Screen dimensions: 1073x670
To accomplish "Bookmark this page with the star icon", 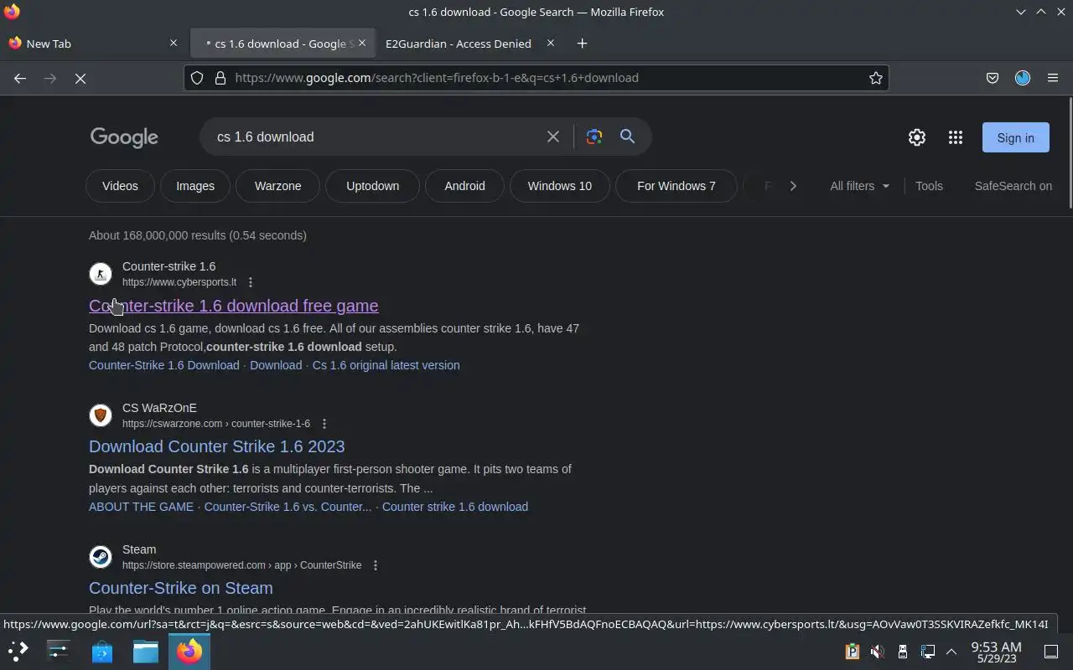I will (876, 78).
